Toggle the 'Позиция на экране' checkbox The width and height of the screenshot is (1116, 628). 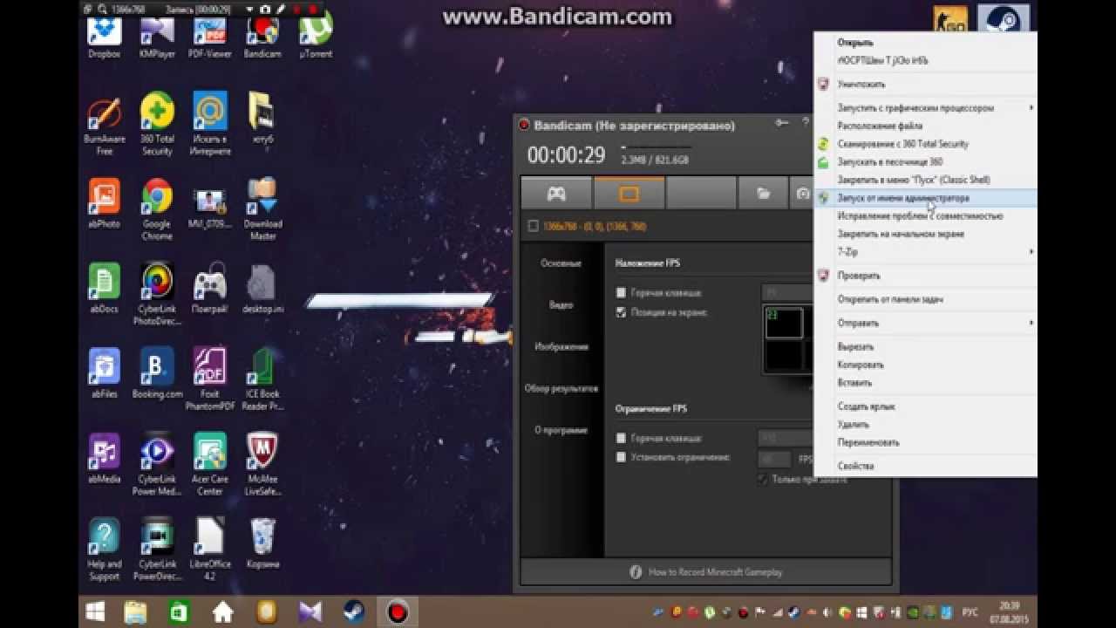(621, 312)
